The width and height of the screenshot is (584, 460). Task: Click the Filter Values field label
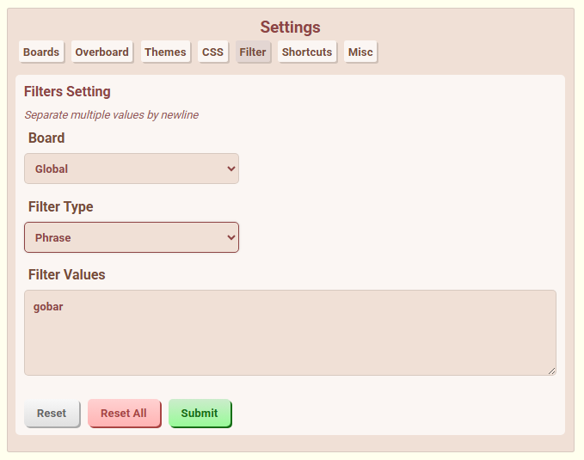[67, 275]
